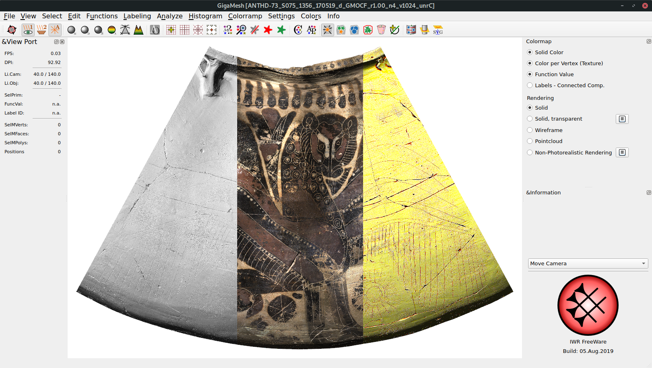Select the gray sphere M material icon
Image resolution: width=652 pixels, height=368 pixels.
[72, 30]
